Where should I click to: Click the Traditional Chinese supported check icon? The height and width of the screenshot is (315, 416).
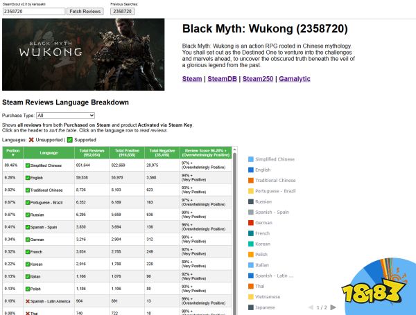[x=28, y=190]
